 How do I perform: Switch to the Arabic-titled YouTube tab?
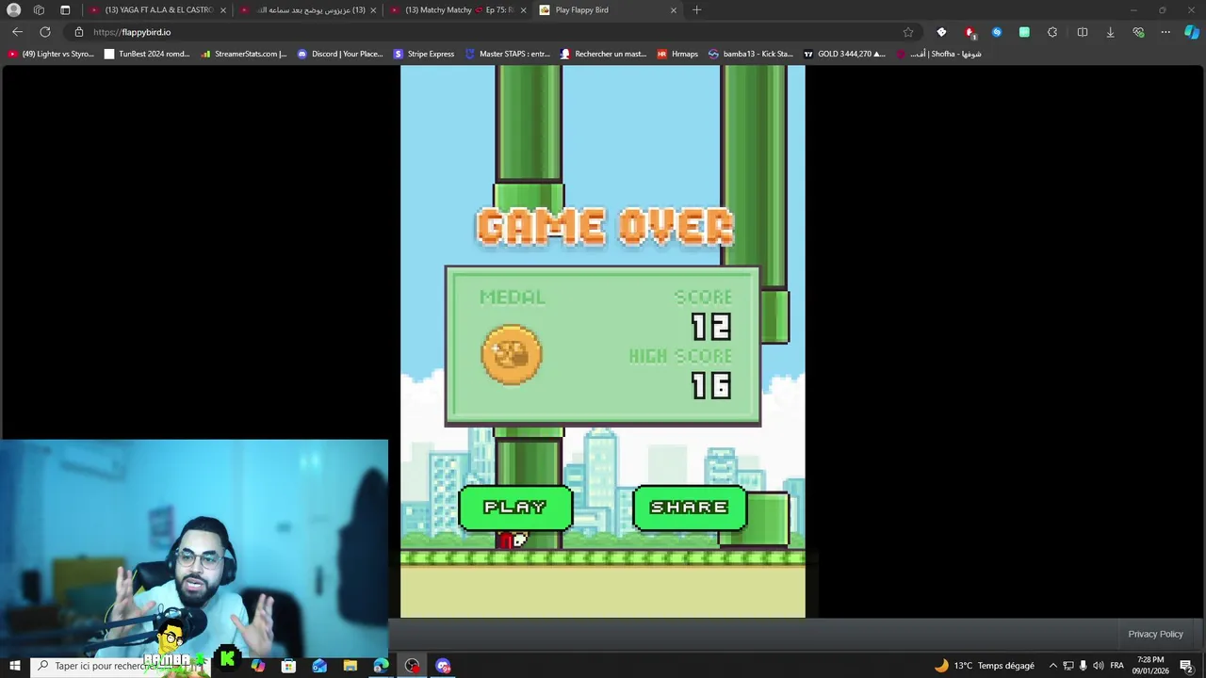point(308,9)
